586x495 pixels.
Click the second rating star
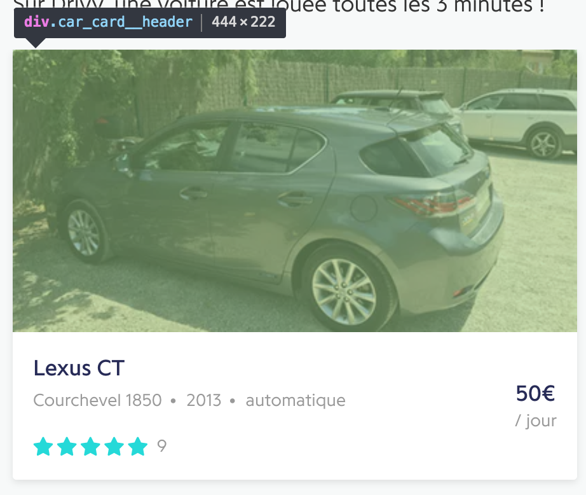[x=67, y=447]
